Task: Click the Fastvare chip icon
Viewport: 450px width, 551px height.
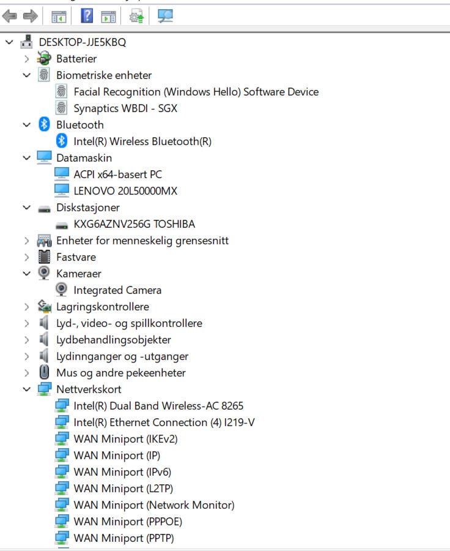Action: point(44,257)
